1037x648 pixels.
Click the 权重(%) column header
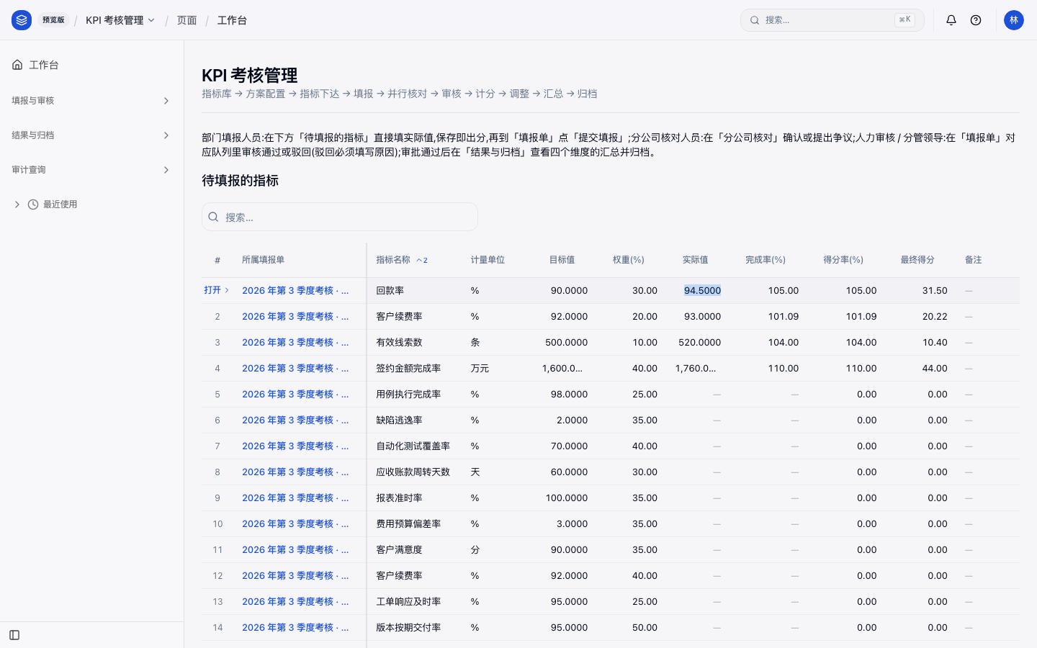point(628,260)
